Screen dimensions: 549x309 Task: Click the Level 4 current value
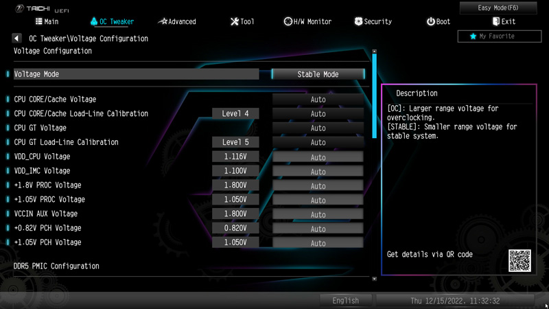[x=235, y=113]
